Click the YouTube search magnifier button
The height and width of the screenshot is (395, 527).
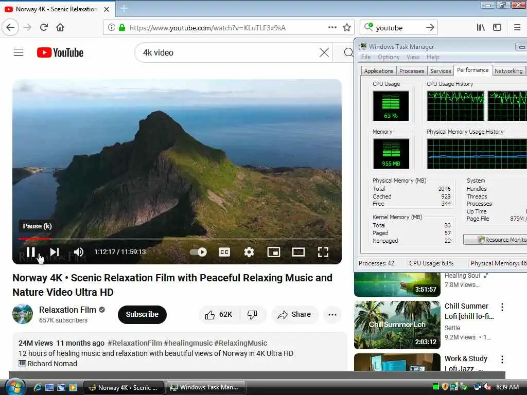tap(348, 52)
